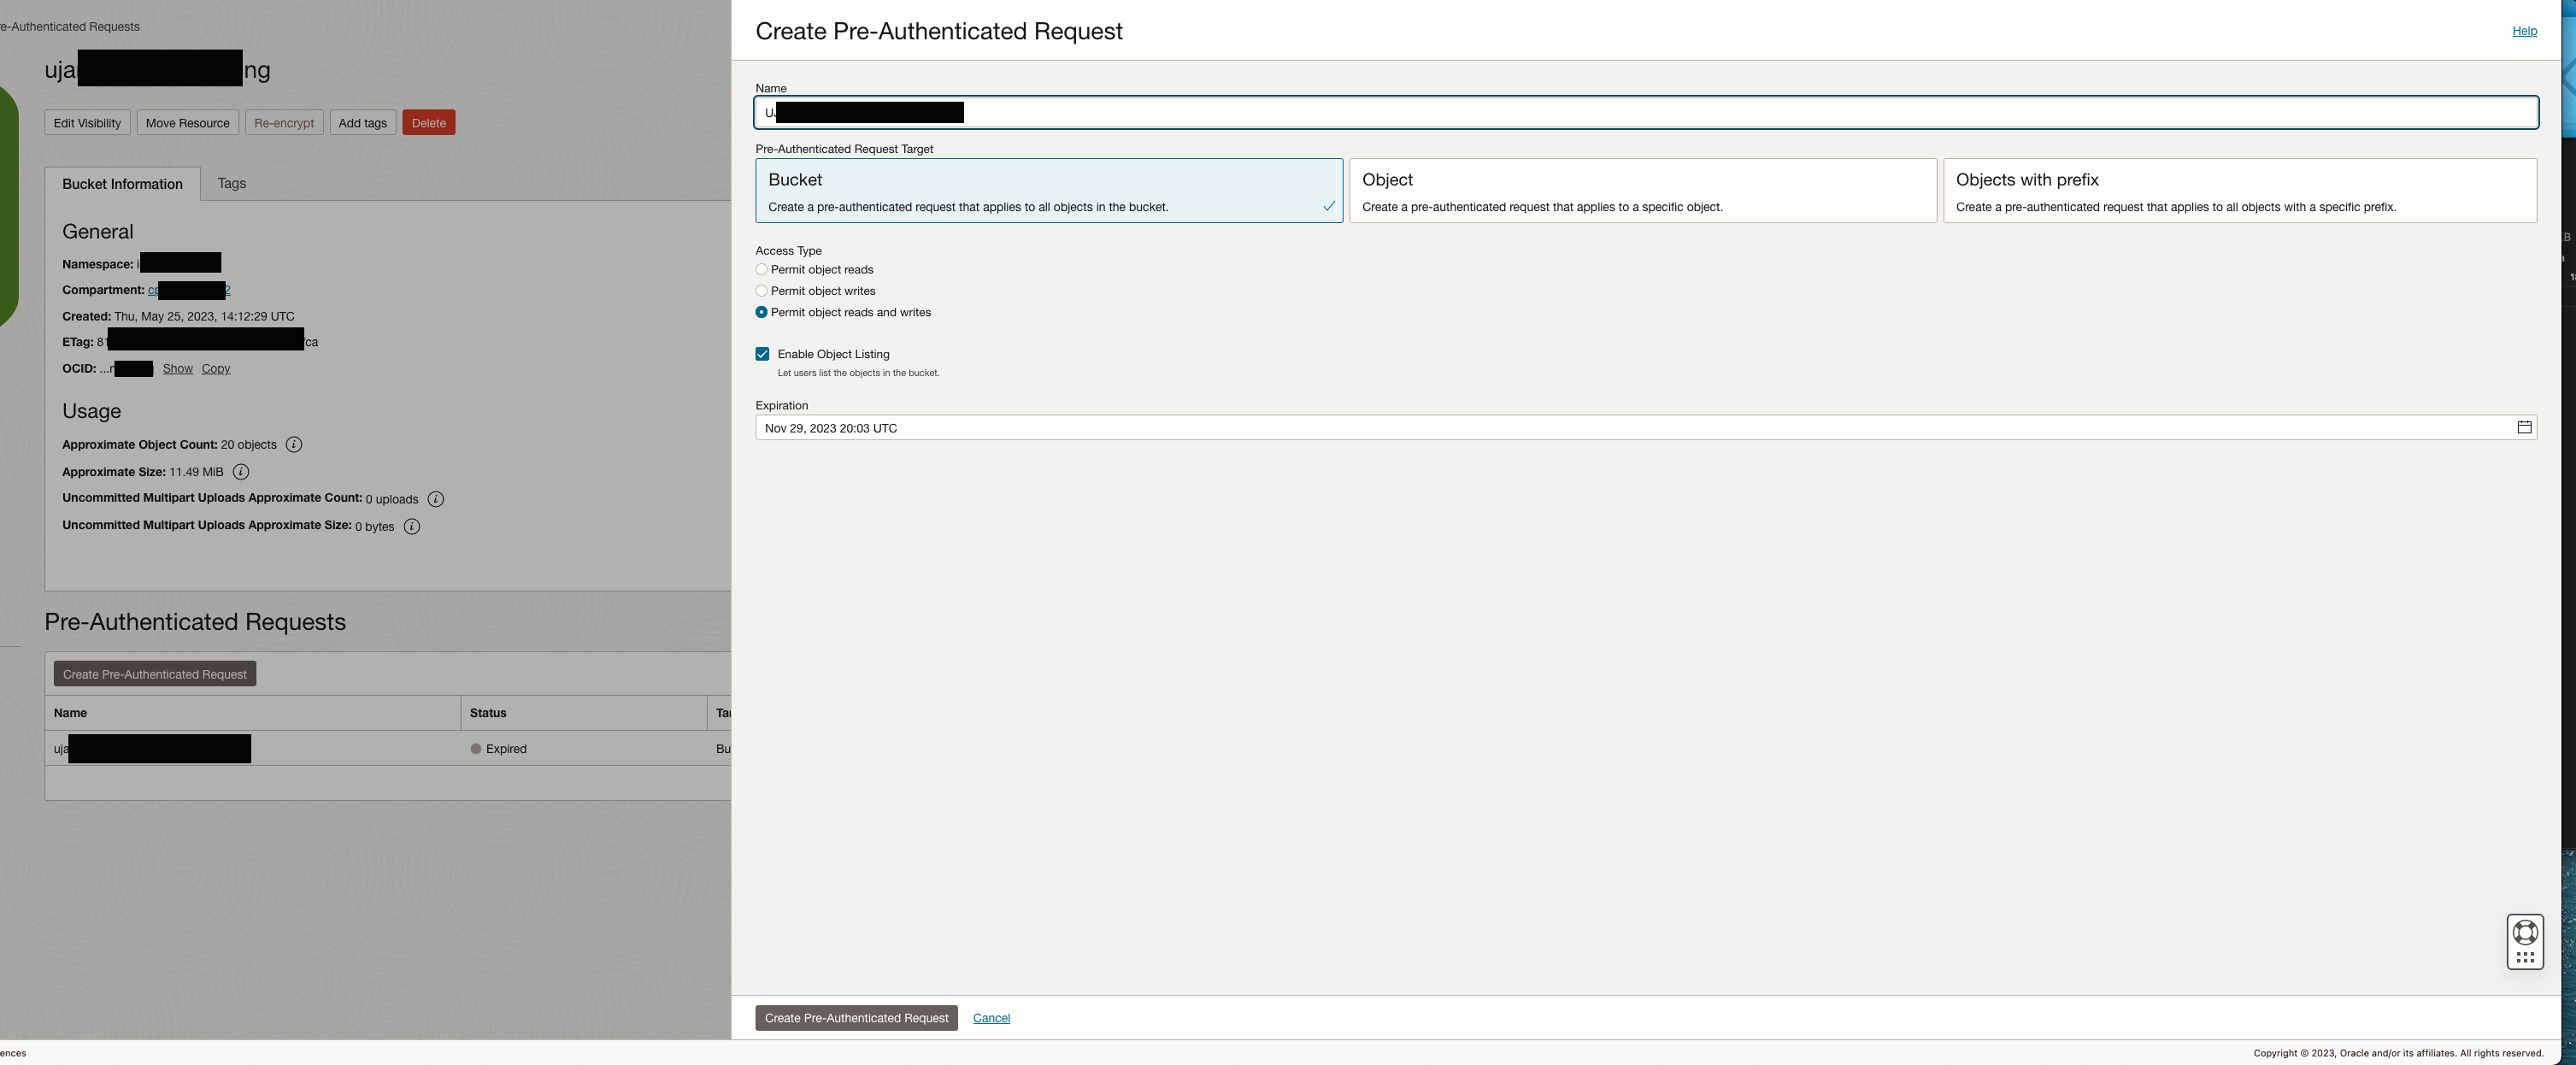Image resolution: width=2576 pixels, height=1065 pixels.
Task: Click the info icon beside Approximate Size
Action: click(242, 471)
